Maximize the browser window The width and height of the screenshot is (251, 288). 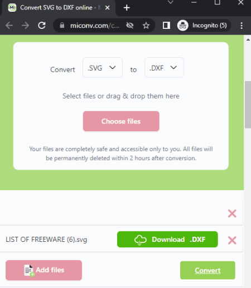click(217, 2)
